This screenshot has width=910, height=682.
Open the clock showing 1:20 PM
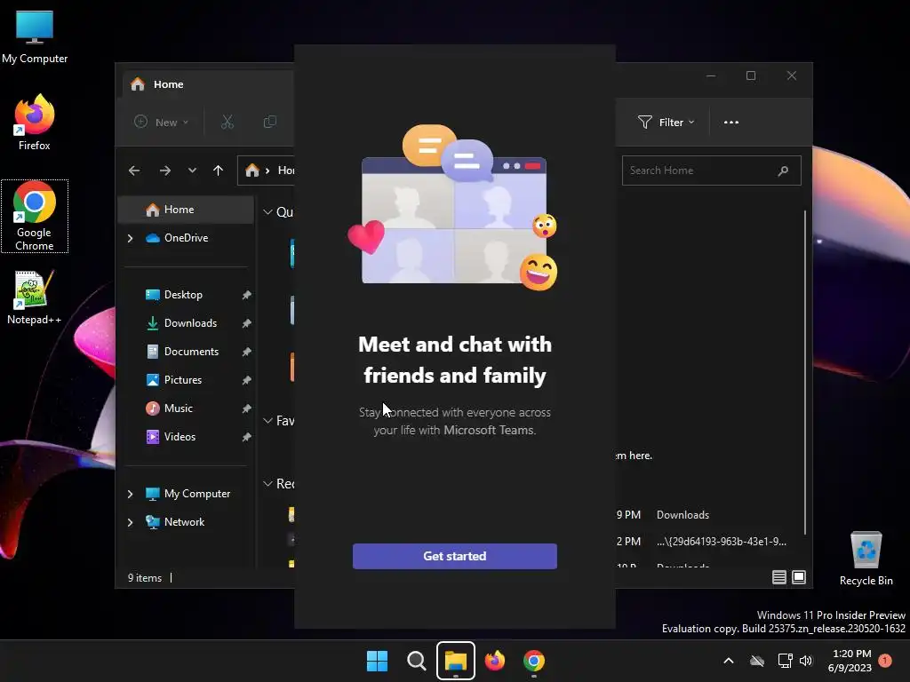[x=850, y=661]
